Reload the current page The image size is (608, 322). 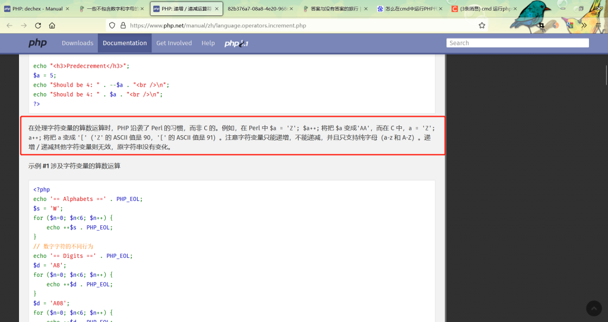[x=38, y=25]
